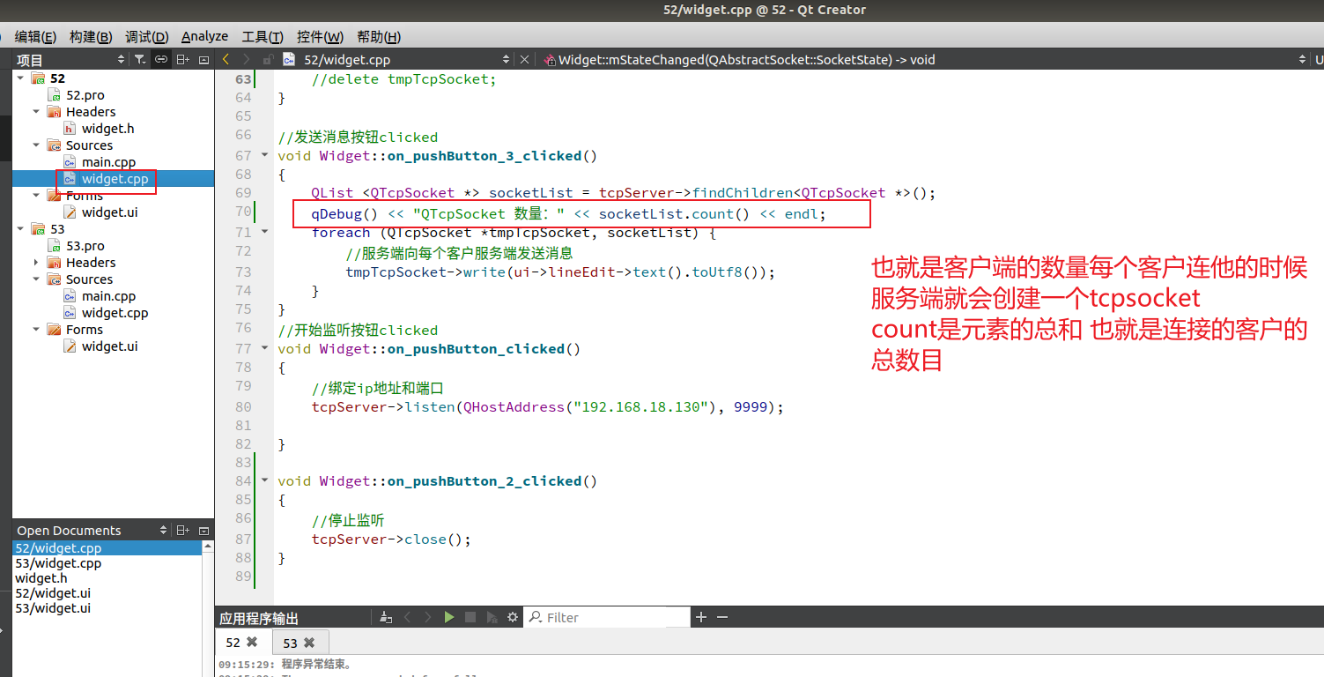Open the filter tree icon in Projects panel
The image size is (1324, 677).
[x=140, y=60]
